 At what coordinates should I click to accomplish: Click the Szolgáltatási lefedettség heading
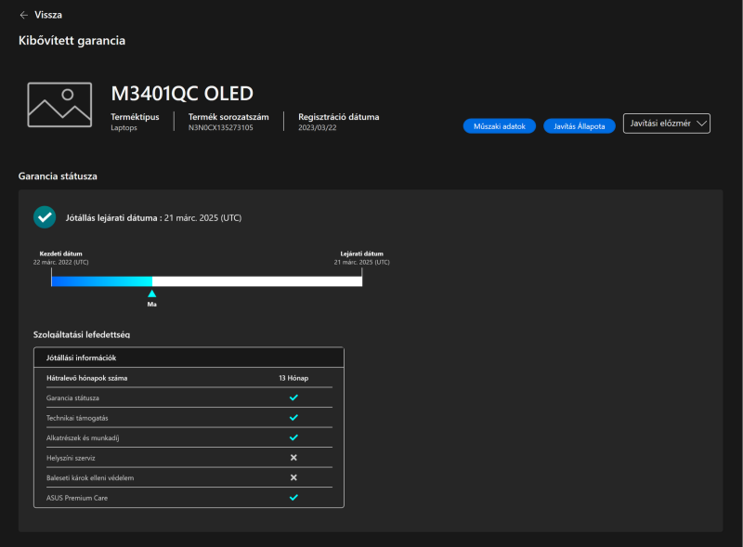pyautogui.click(x=82, y=334)
